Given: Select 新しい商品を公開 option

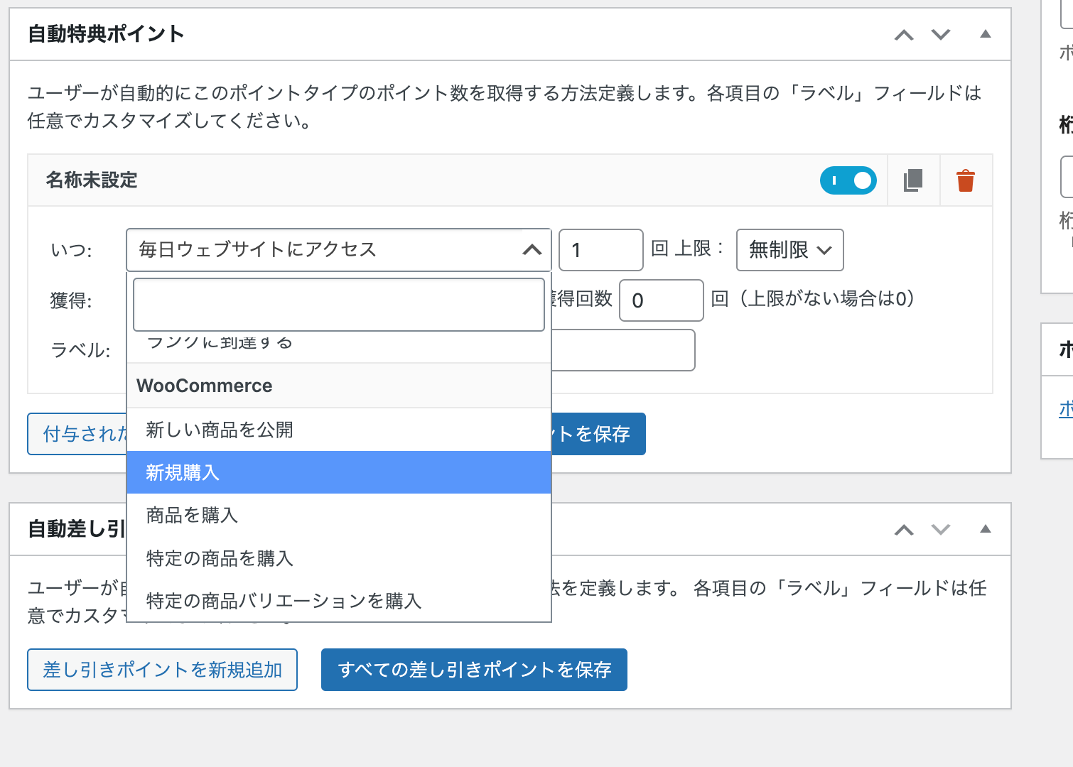Looking at the screenshot, I should coord(339,430).
